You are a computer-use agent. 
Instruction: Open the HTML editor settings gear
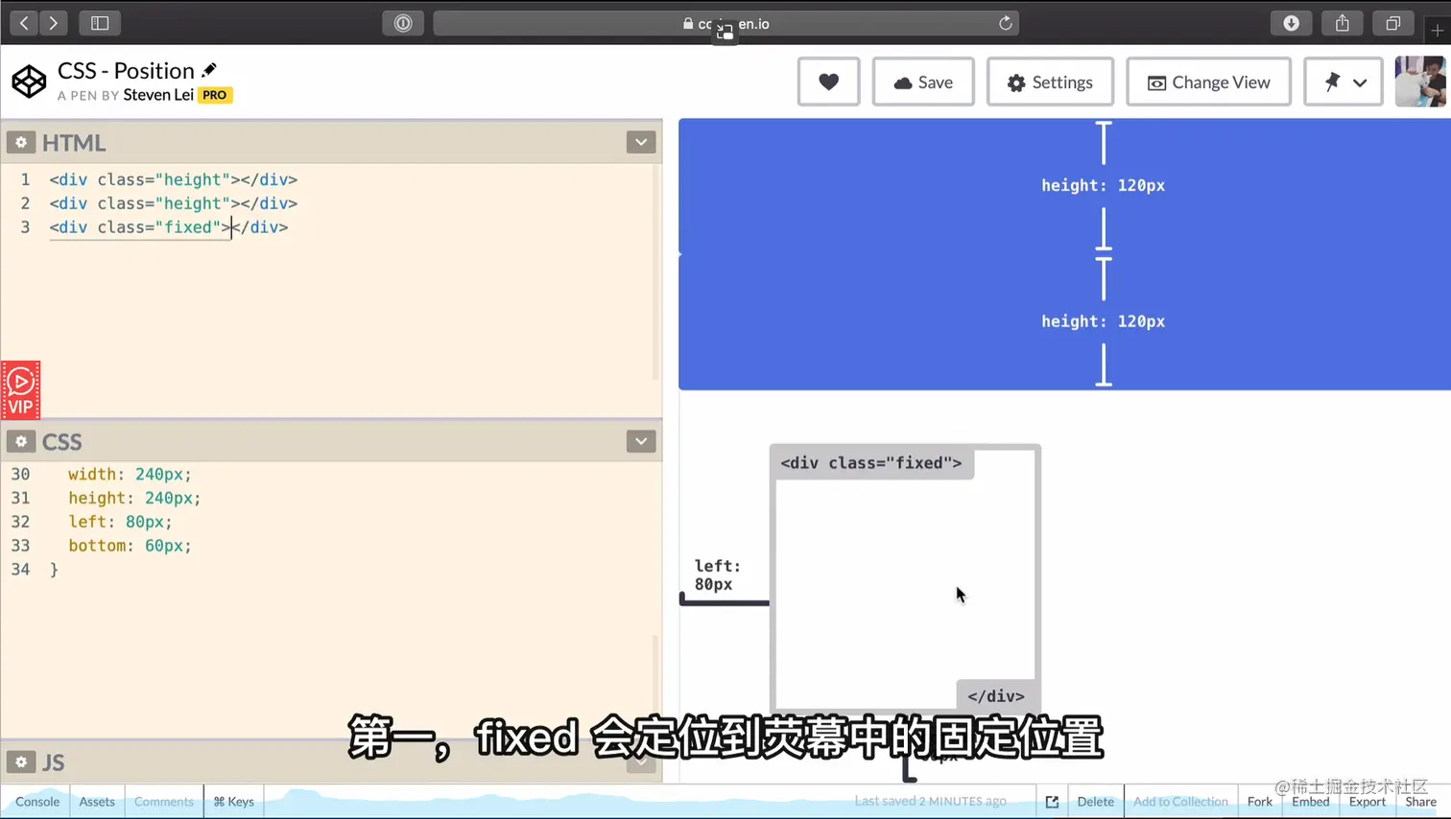coord(20,142)
